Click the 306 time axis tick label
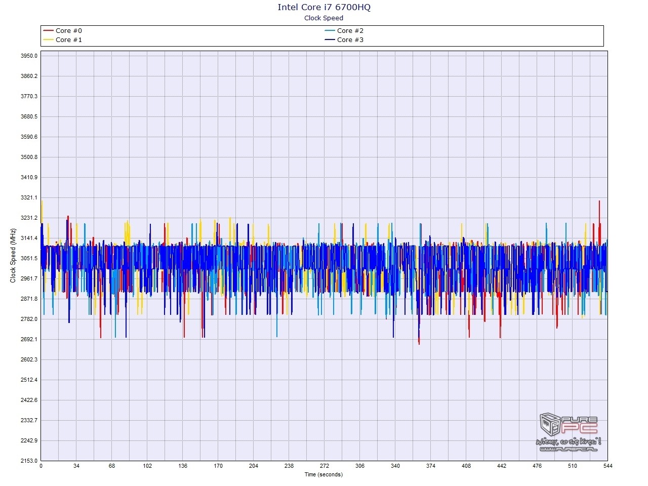 360,466
